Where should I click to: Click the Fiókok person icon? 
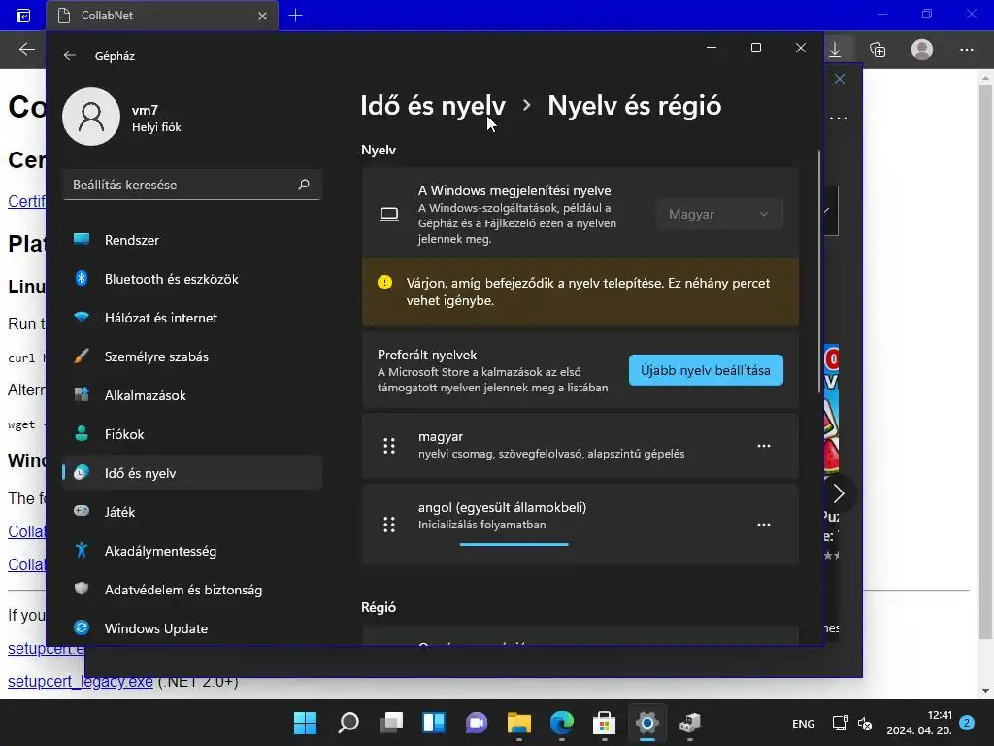point(82,433)
